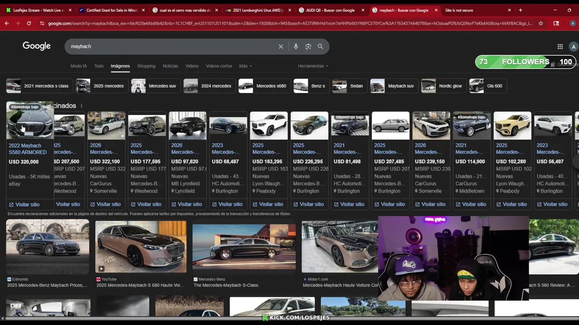This screenshot has height=325, width=579.
Task: Click the magnifier search icon
Action: (x=320, y=46)
